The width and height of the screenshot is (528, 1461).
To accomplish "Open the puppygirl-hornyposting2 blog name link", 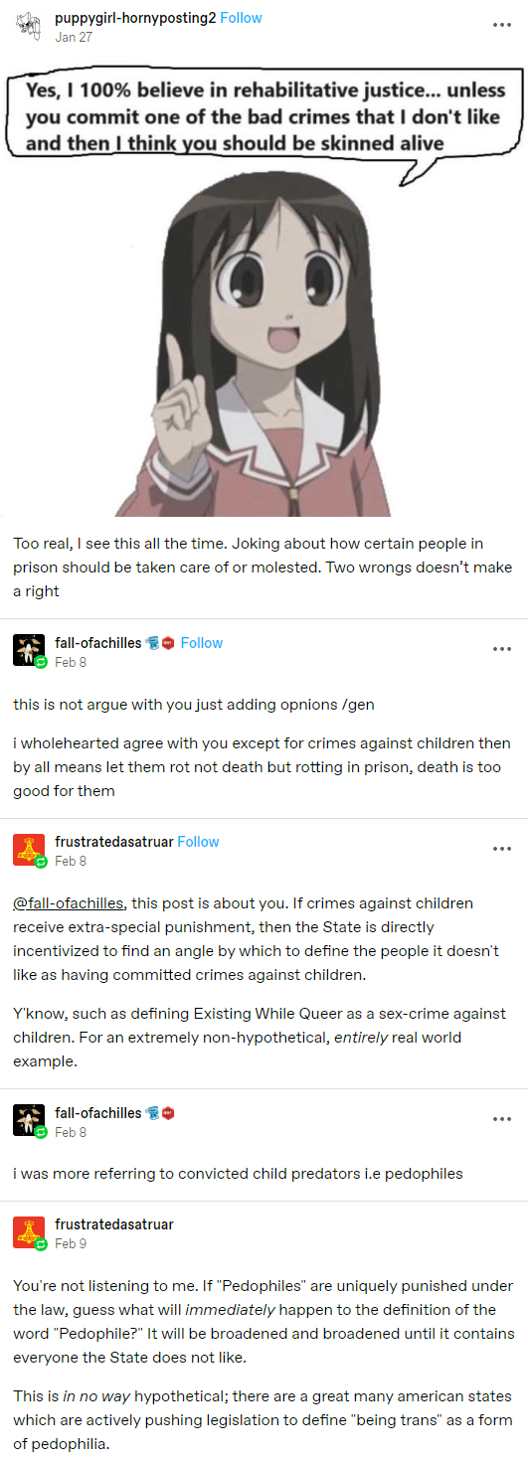I will pos(135,19).
